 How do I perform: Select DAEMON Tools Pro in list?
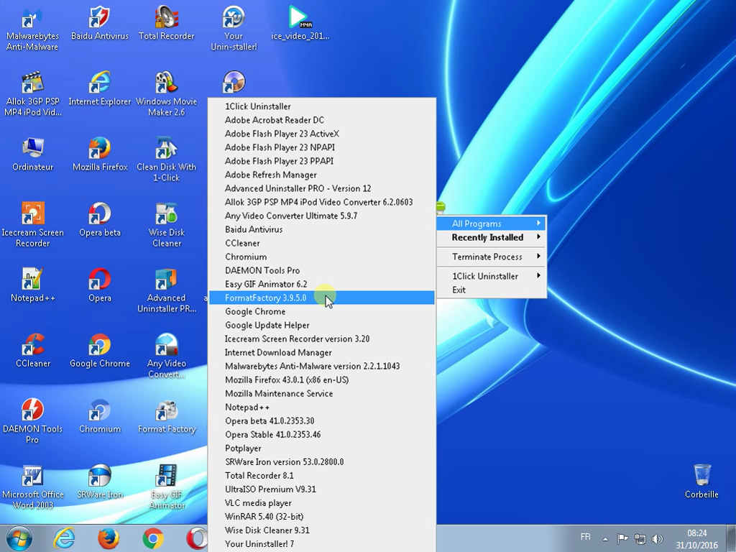click(x=322, y=270)
